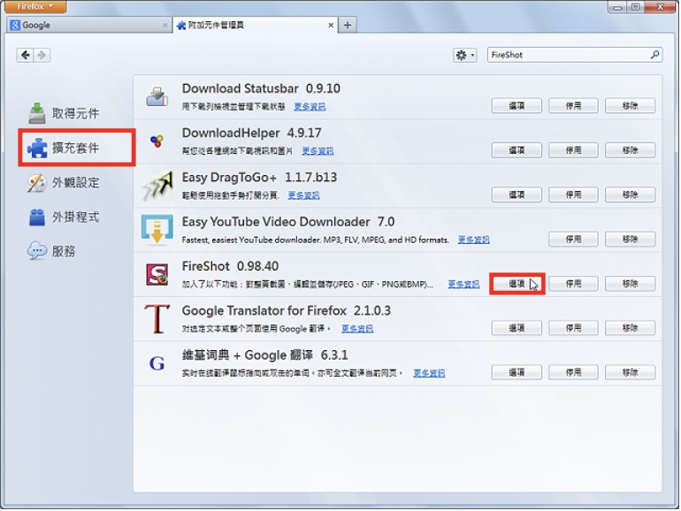Open the 外觀設定 sidebar section
The width and height of the screenshot is (681, 511).
(x=64, y=182)
